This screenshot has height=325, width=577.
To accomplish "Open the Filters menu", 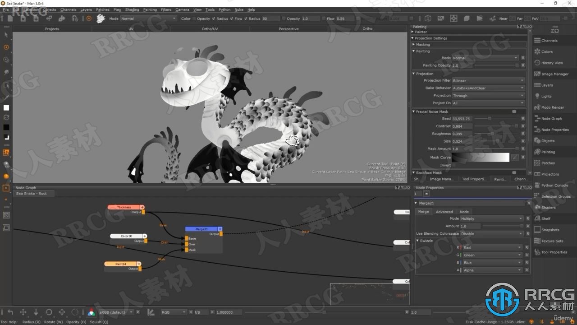I will (x=166, y=9).
